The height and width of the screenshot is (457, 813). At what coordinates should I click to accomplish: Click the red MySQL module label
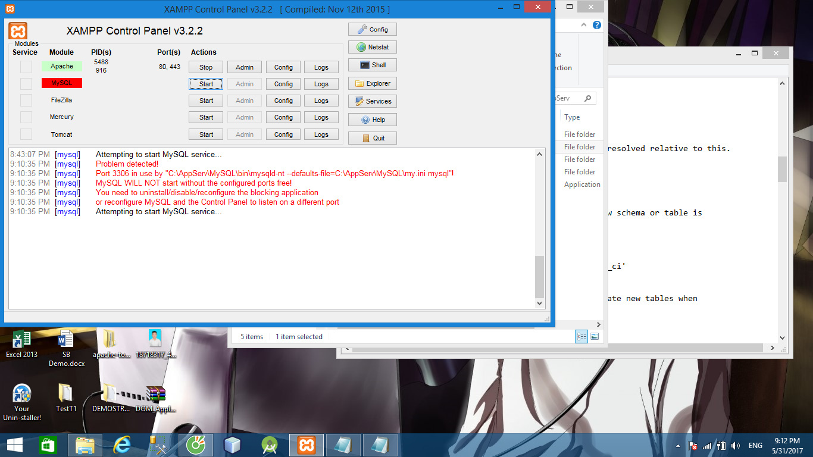[x=62, y=83]
